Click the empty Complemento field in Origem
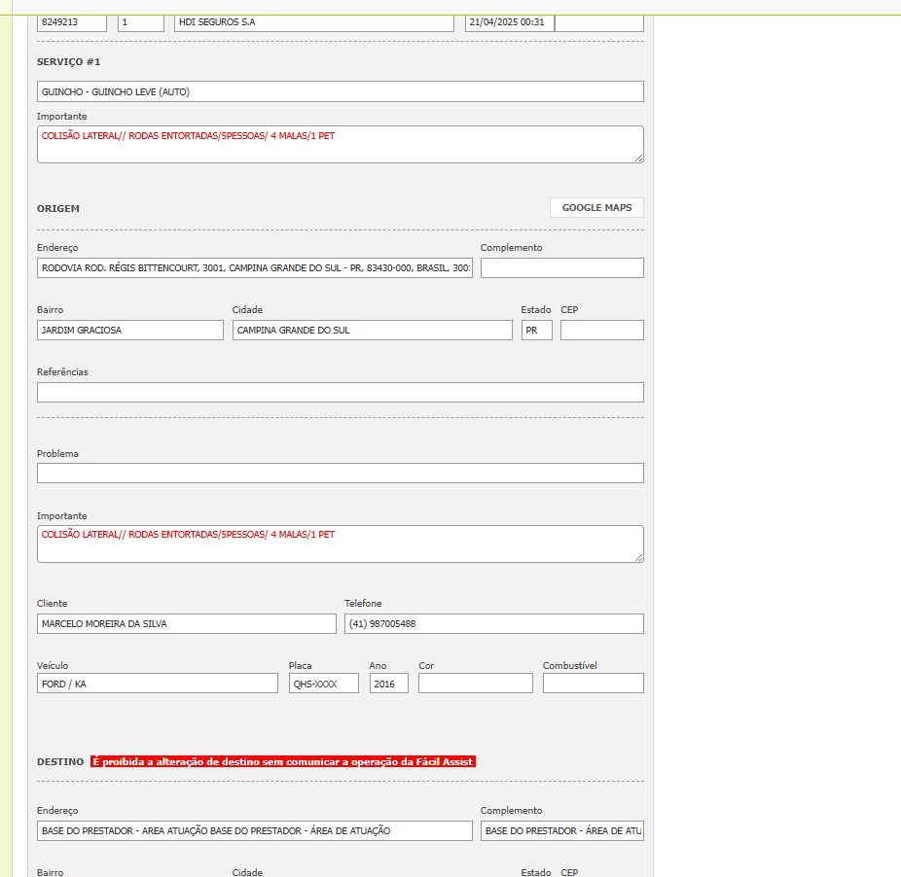Screen dimensions: 901x877 tap(561, 268)
